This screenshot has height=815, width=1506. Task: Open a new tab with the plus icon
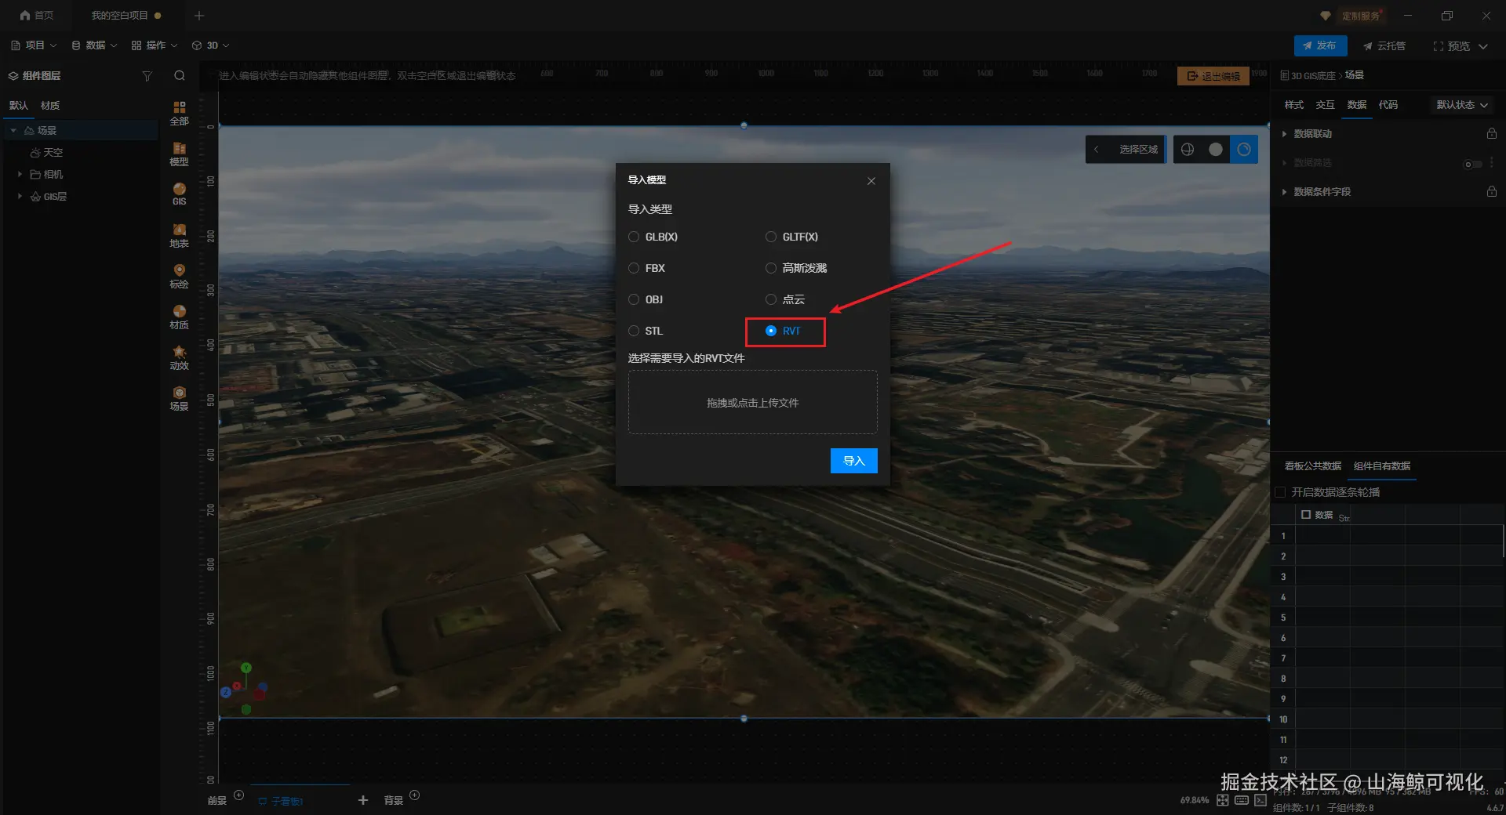click(x=199, y=16)
